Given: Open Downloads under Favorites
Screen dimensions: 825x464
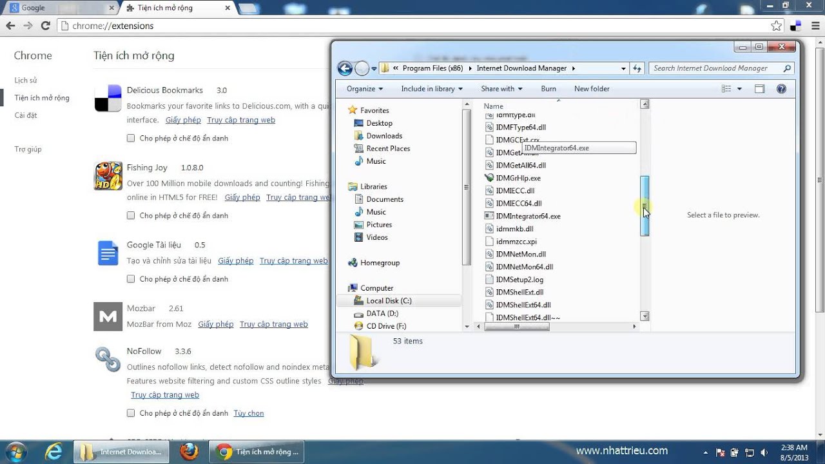Looking at the screenshot, I should point(378,136).
